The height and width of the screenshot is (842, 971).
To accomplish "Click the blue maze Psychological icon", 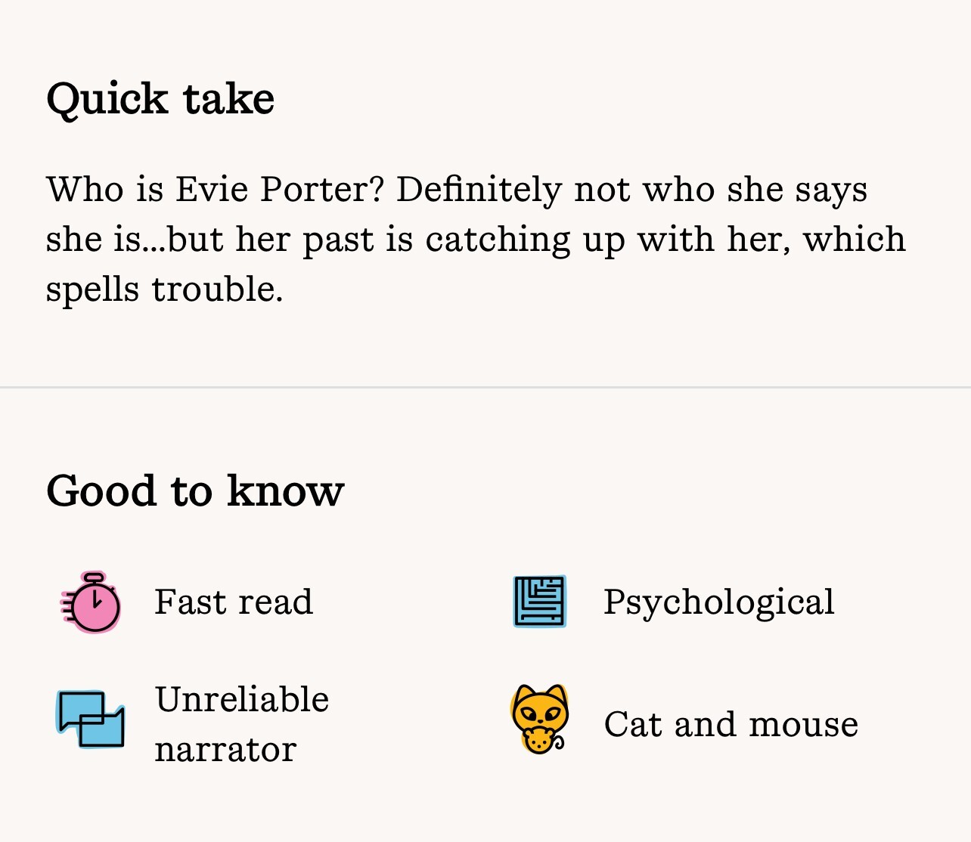I will coord(540,602).
